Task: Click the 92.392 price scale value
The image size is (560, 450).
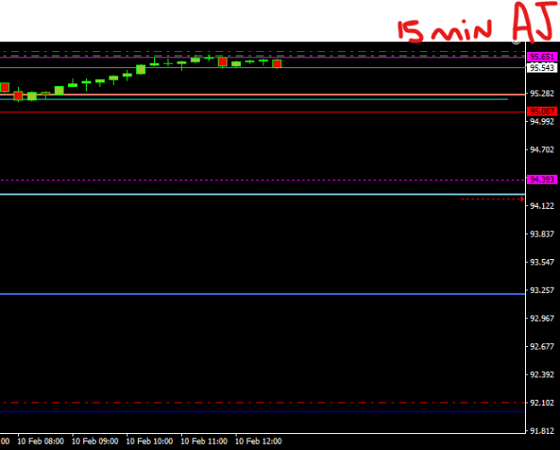Action: coord(542,375)
